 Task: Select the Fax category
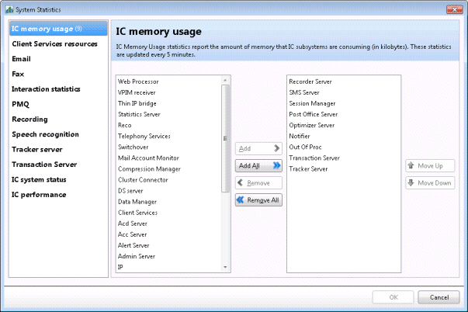tap(18, 74)
